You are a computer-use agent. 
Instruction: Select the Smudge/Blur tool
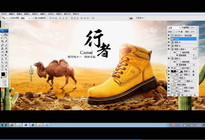(2, 55)
